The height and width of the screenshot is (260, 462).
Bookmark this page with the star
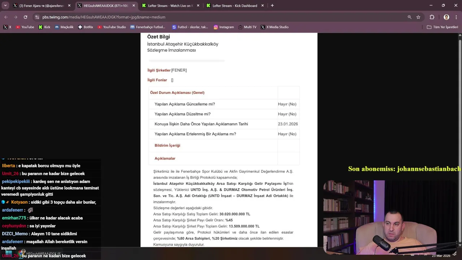[x=418, y=17]
